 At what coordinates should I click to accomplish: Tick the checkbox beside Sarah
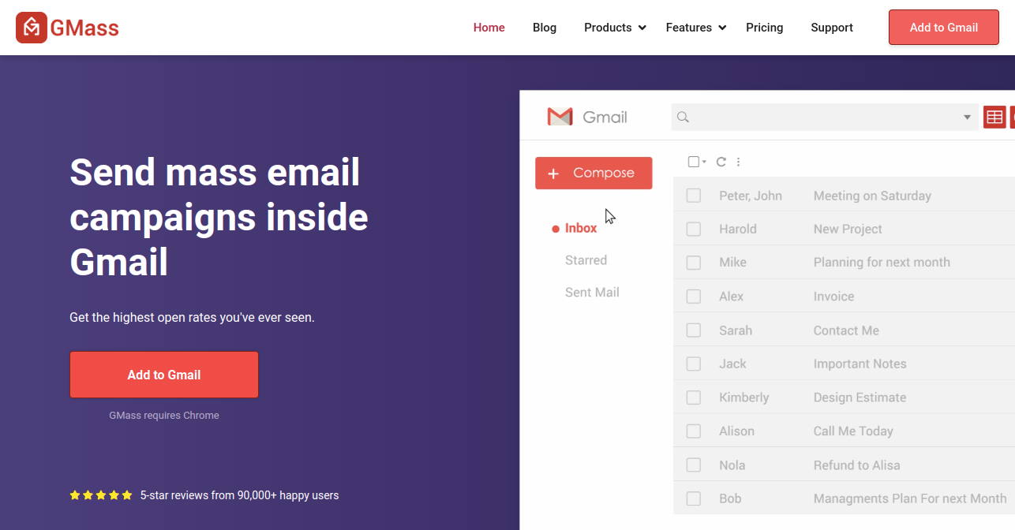point(694,330)
